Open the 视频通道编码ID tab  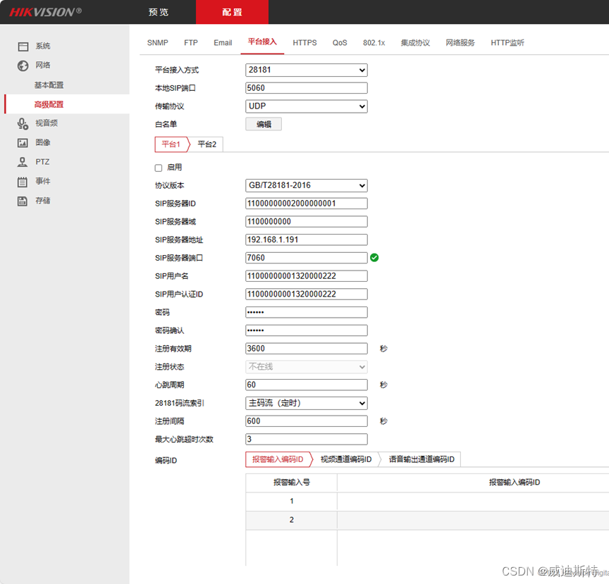(x=345, y=459)
